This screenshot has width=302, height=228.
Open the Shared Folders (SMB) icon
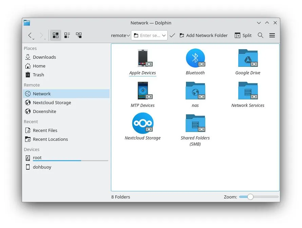click(195, 123)
